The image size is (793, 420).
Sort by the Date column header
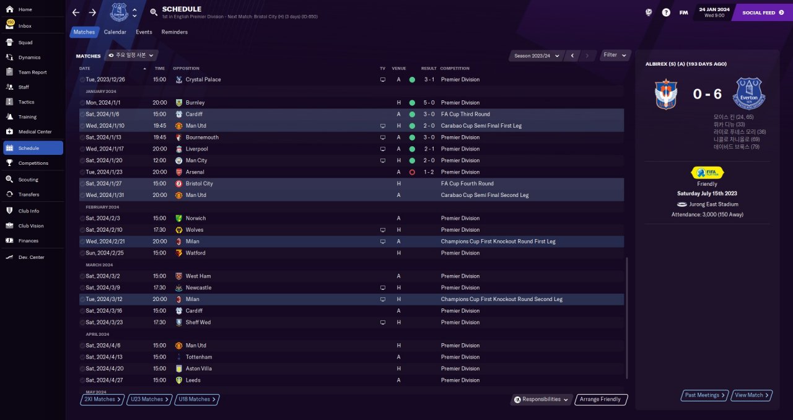point(85,68)
